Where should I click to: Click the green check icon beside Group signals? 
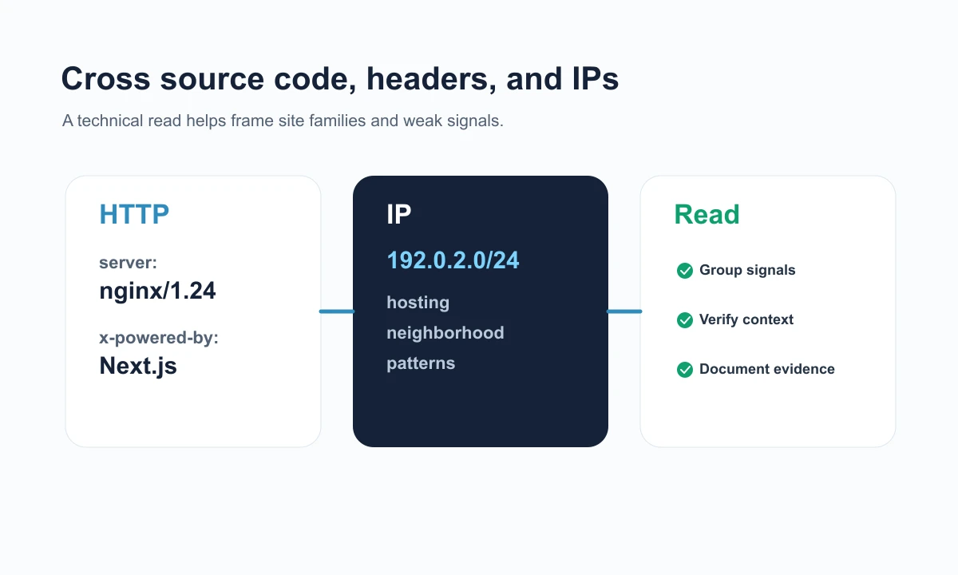coord(684,271)
